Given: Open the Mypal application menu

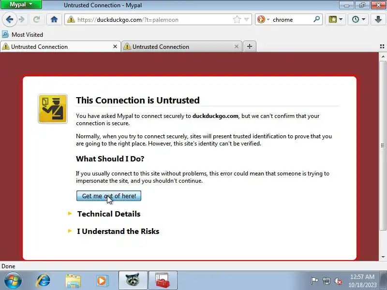Looking at the screenshot, I should pos(21,4).
